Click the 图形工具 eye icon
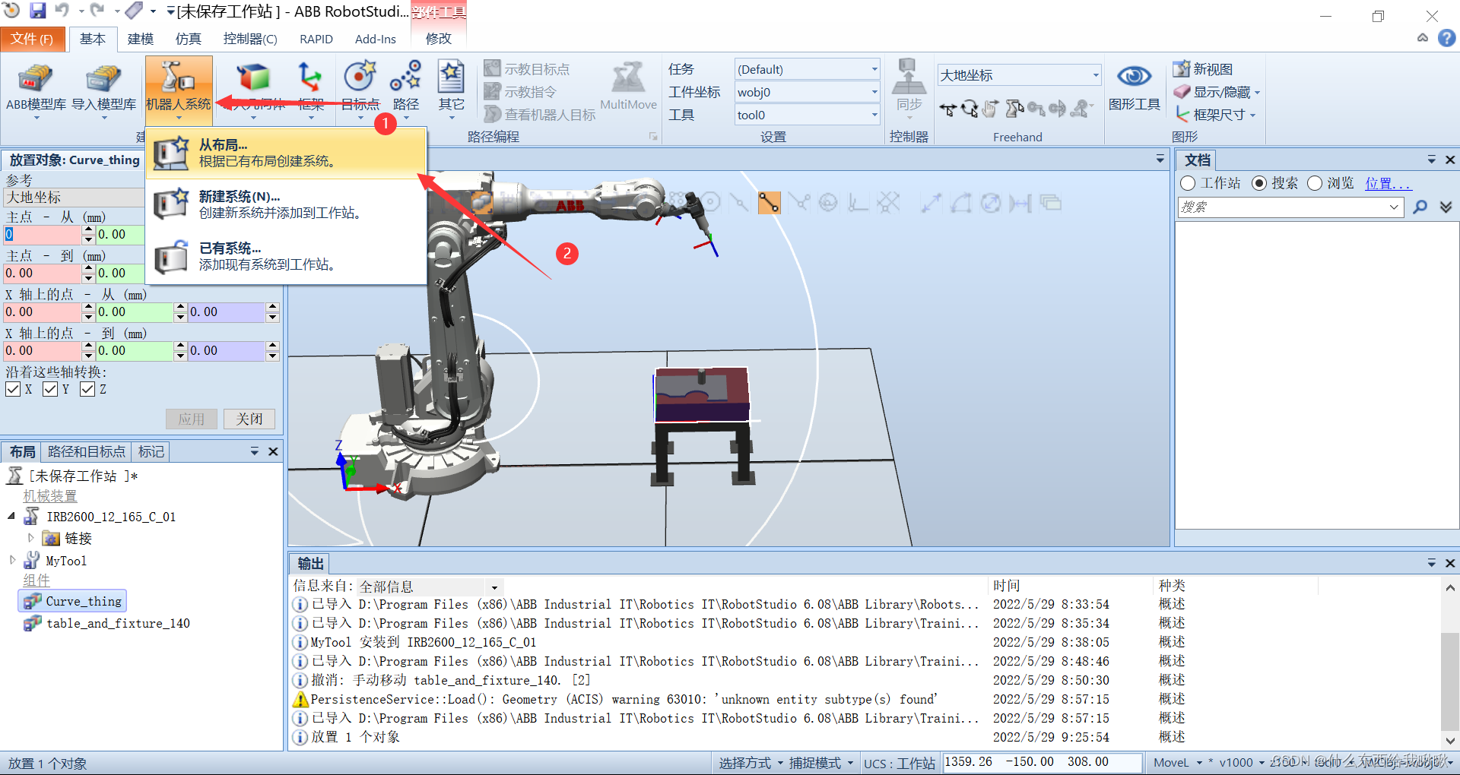This screenshot has height=775, width=1460. [x=1134, y=77]
